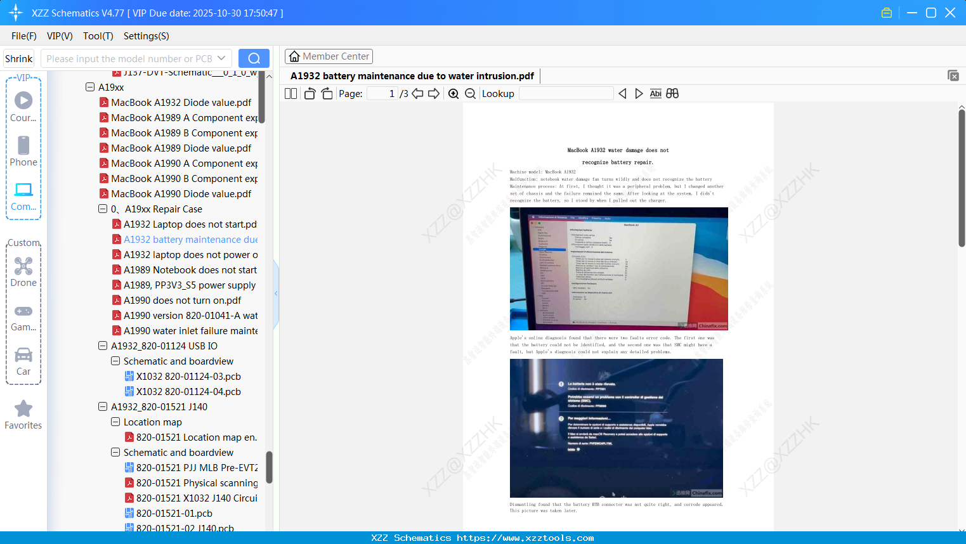This screenshot has height=544, width=966.
Task: Go to the next PDF page arrow
Action: coord(434,94)
